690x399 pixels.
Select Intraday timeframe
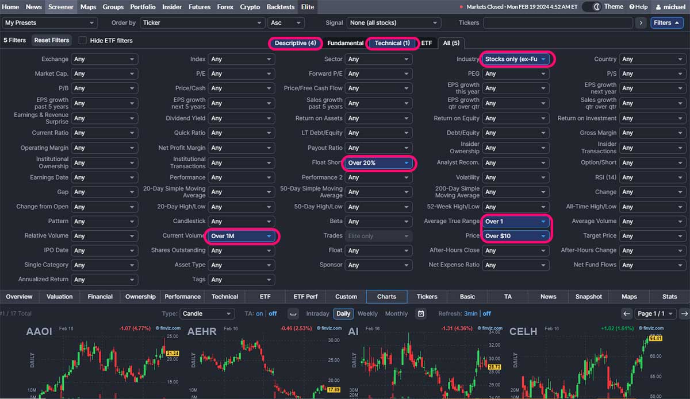click(317, 313)
